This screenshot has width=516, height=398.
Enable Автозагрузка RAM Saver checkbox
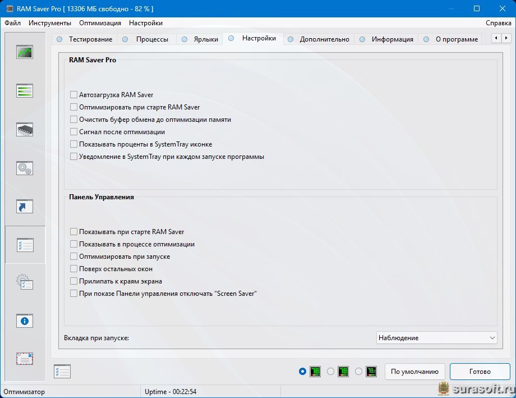click(x=73, y=94)
